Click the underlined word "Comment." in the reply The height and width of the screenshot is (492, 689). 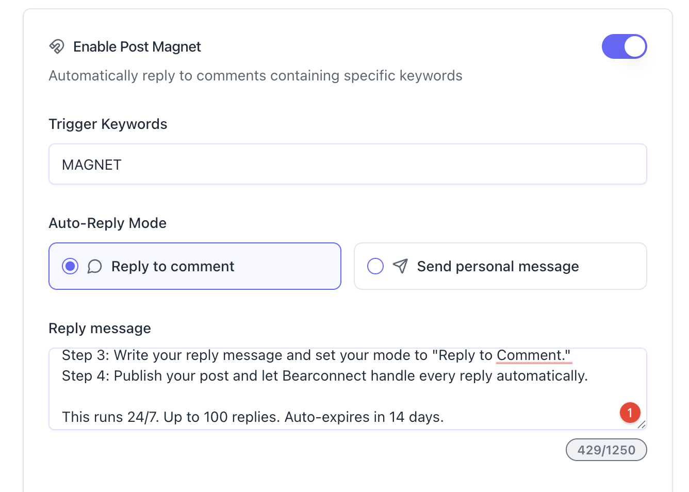pos(533,355)
